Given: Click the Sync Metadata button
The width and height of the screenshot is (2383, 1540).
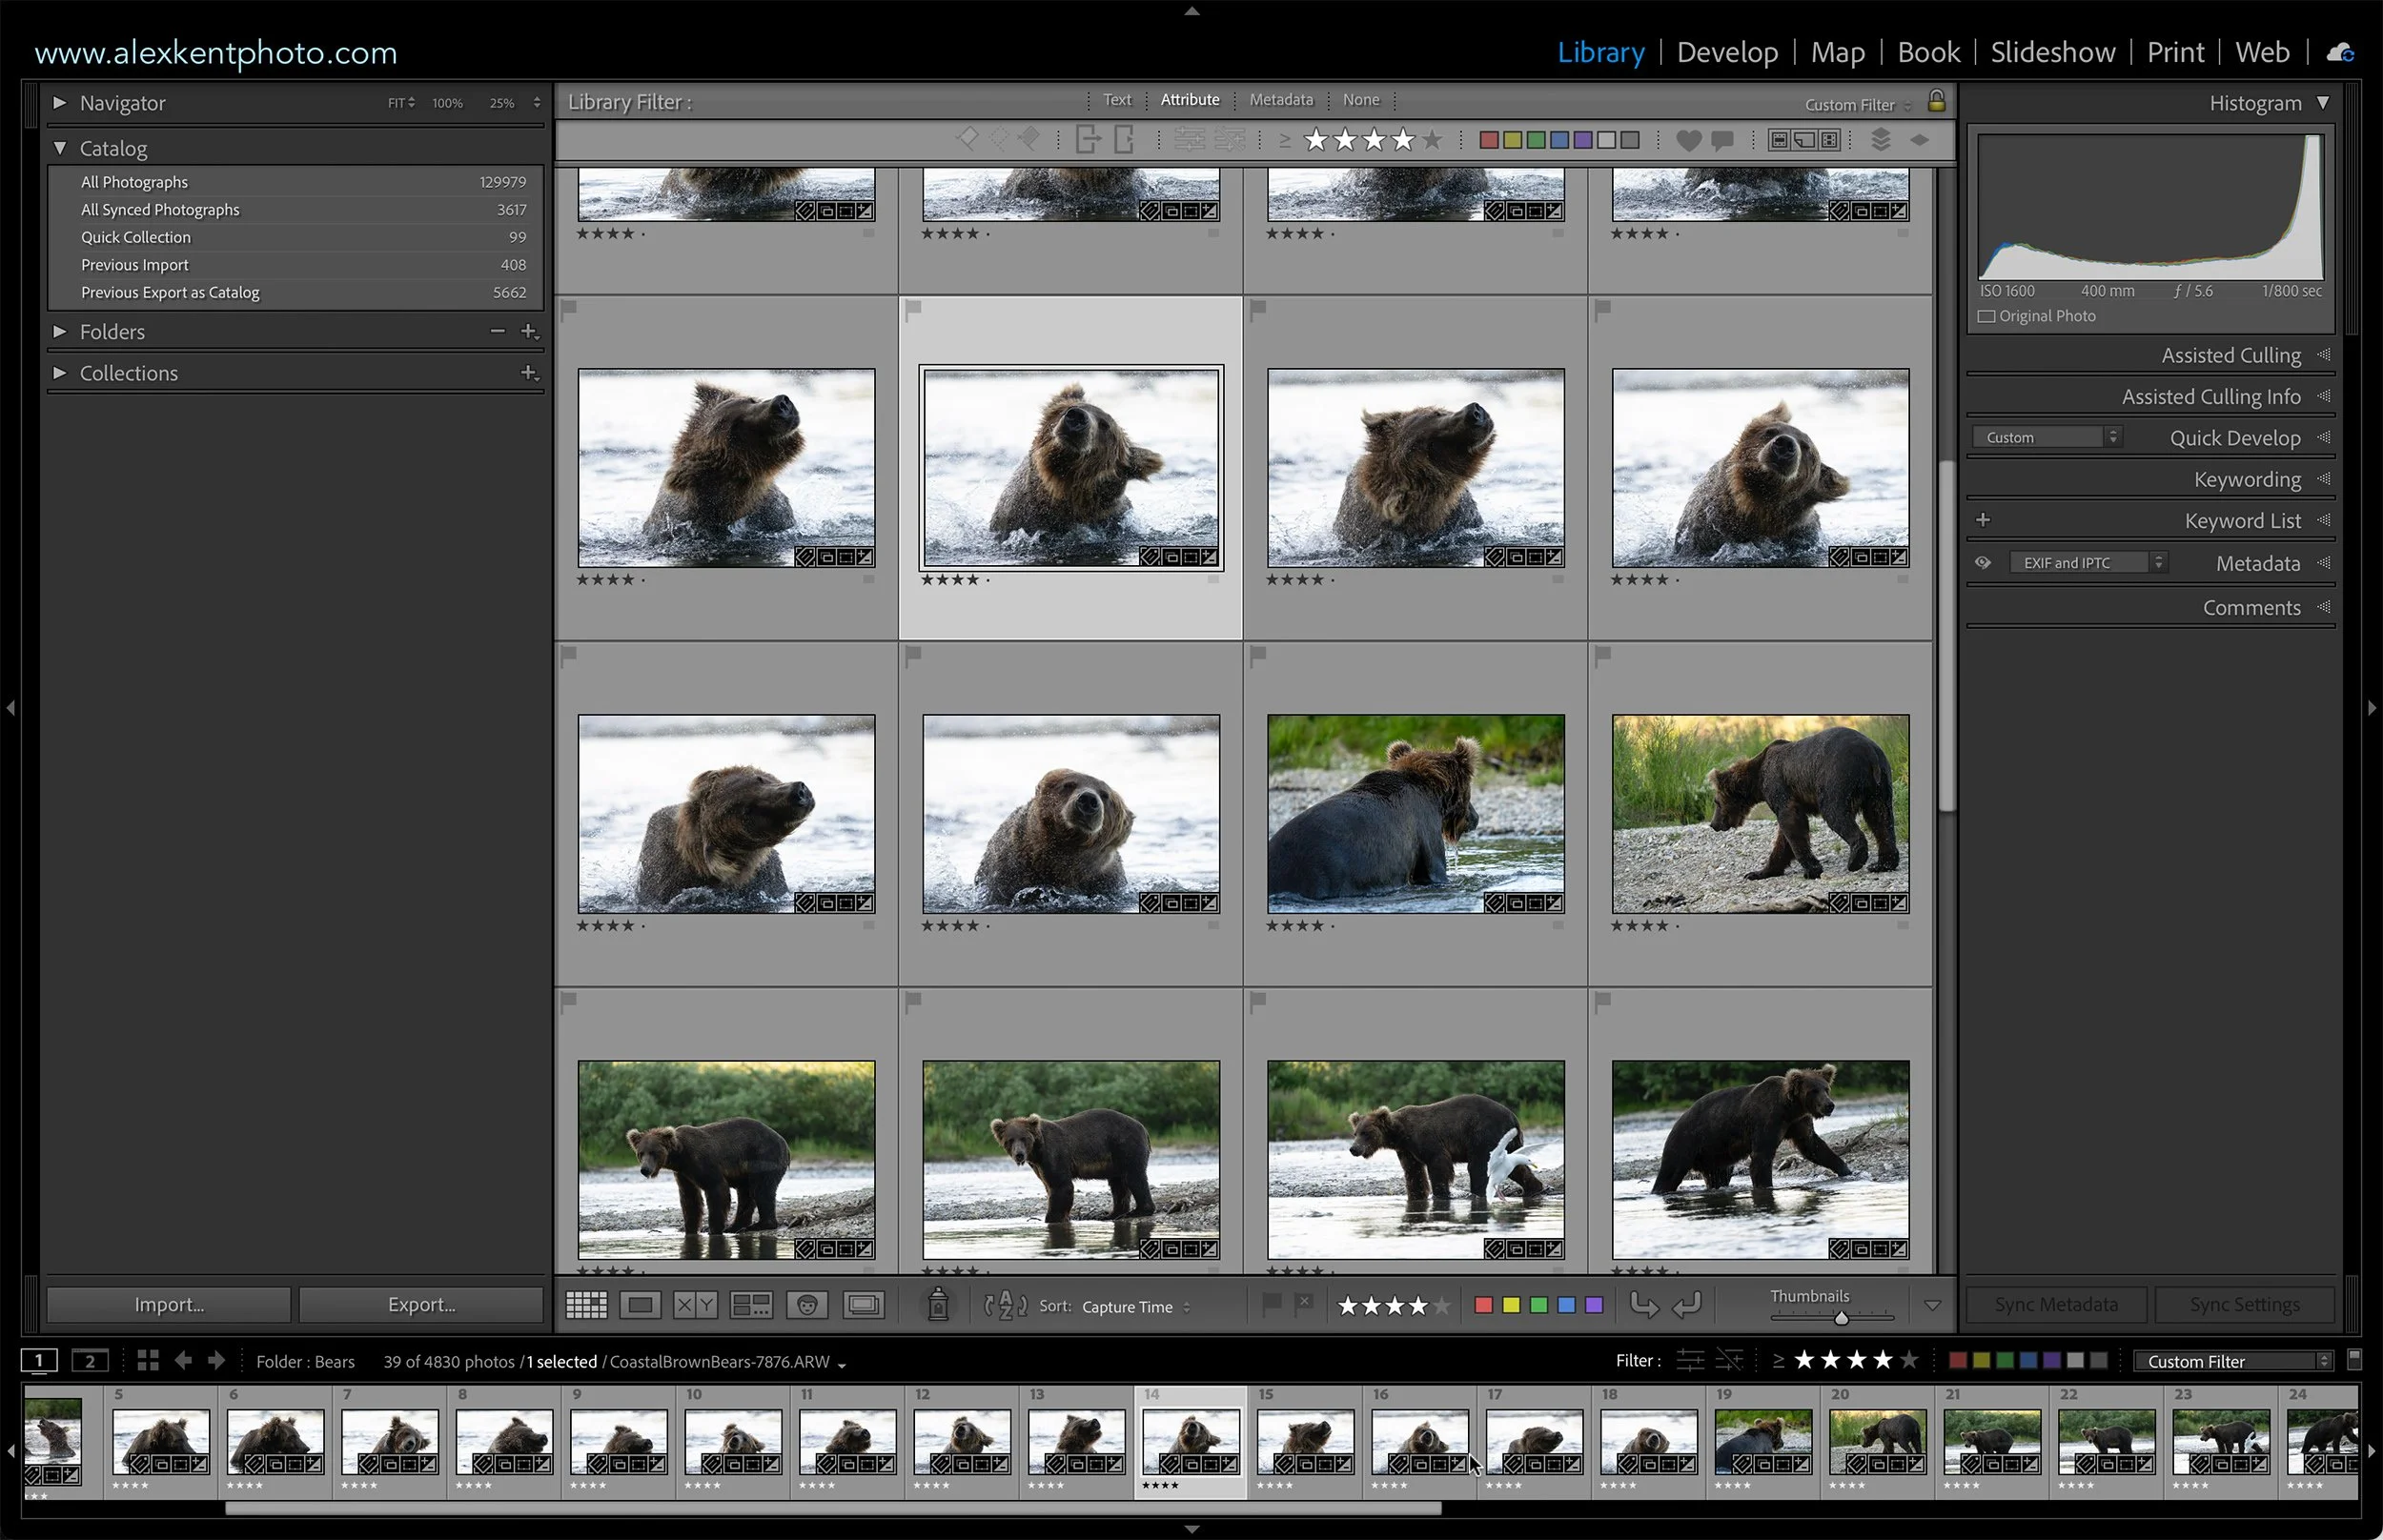Looking at the screenshot, I should (2056, 1304).
